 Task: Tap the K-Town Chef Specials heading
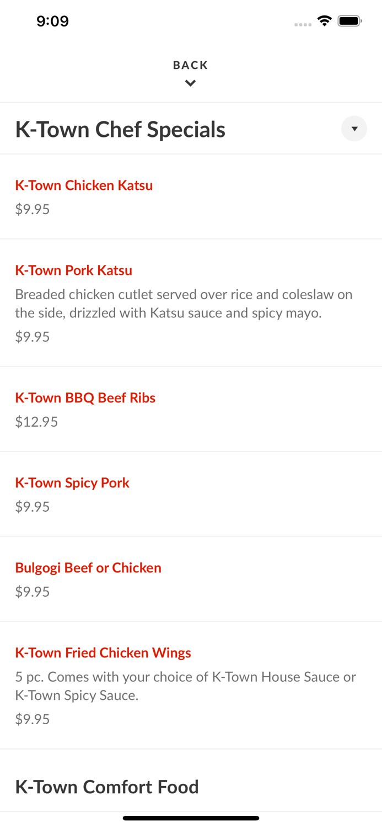tap(120, 129)
